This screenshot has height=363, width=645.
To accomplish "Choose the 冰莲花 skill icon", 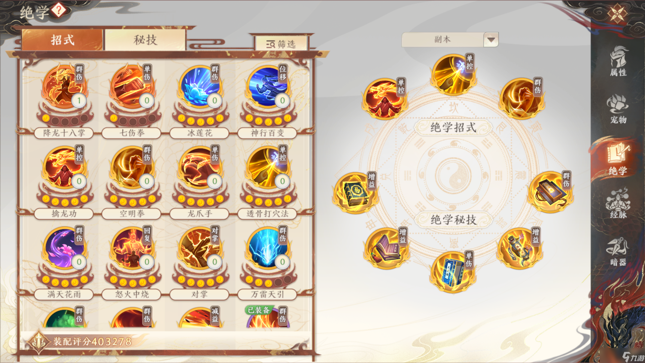I will click(x=200, y=87).
